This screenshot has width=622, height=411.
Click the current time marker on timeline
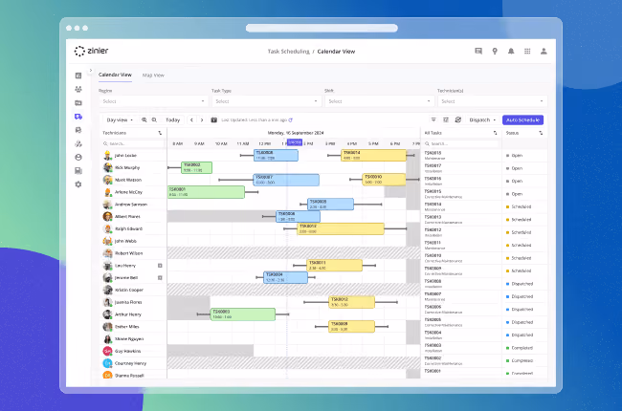pos(295,142)
